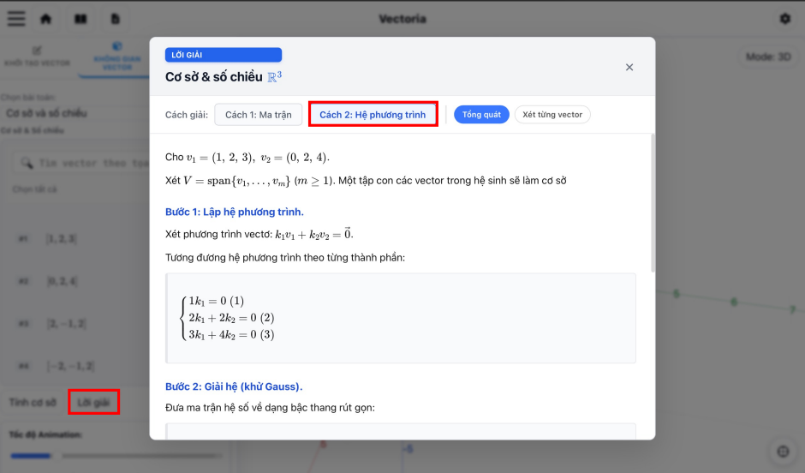Click the Lời giải button
Viewport: 805px width, 473px height.
tap(93, 402)
